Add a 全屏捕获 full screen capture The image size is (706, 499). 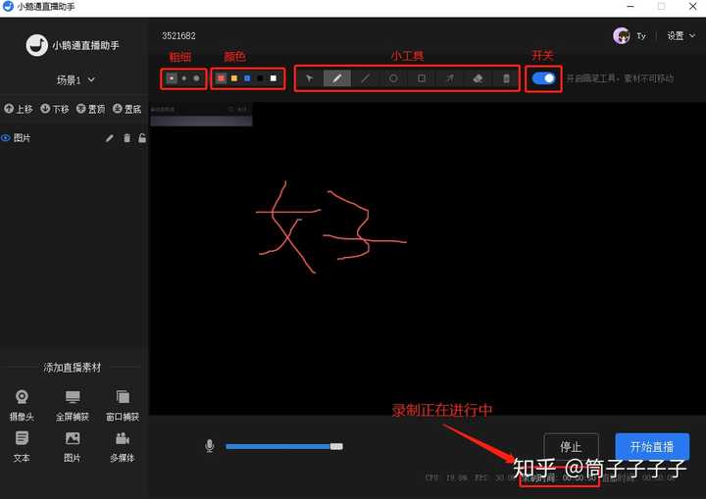click(x=72, y=405)
